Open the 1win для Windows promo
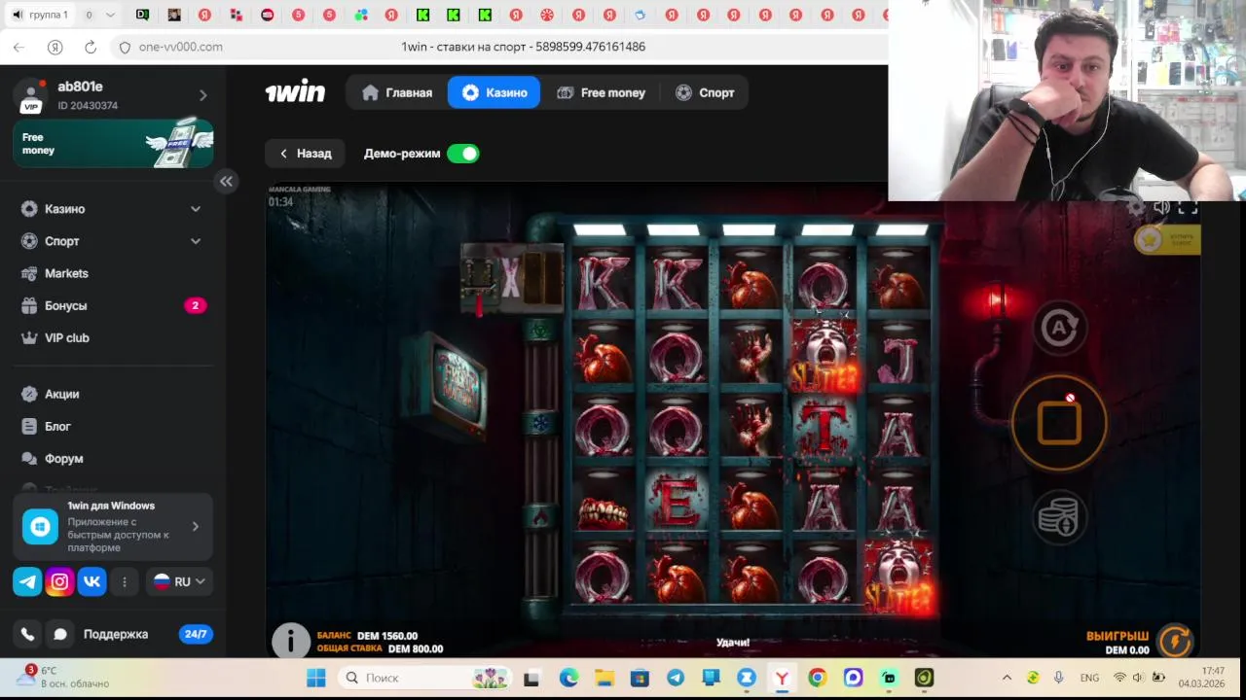1246x700 pixels. 113,526
